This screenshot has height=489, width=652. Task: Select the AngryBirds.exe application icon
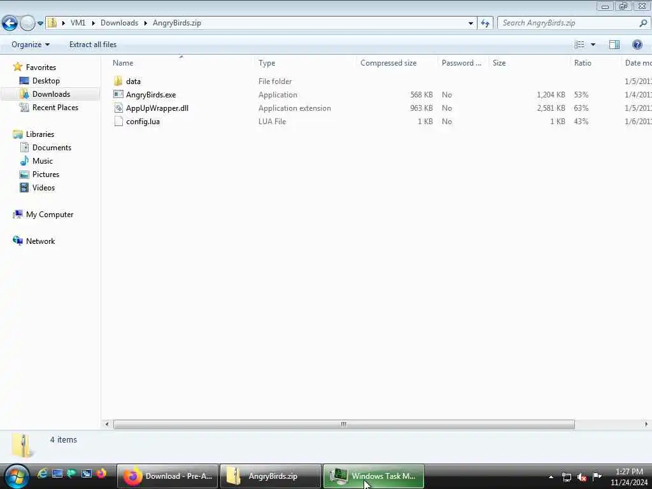[x=118, y=94]
